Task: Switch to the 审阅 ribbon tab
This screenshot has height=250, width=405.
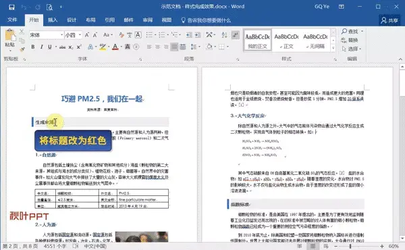Action: tap(148, 20)
